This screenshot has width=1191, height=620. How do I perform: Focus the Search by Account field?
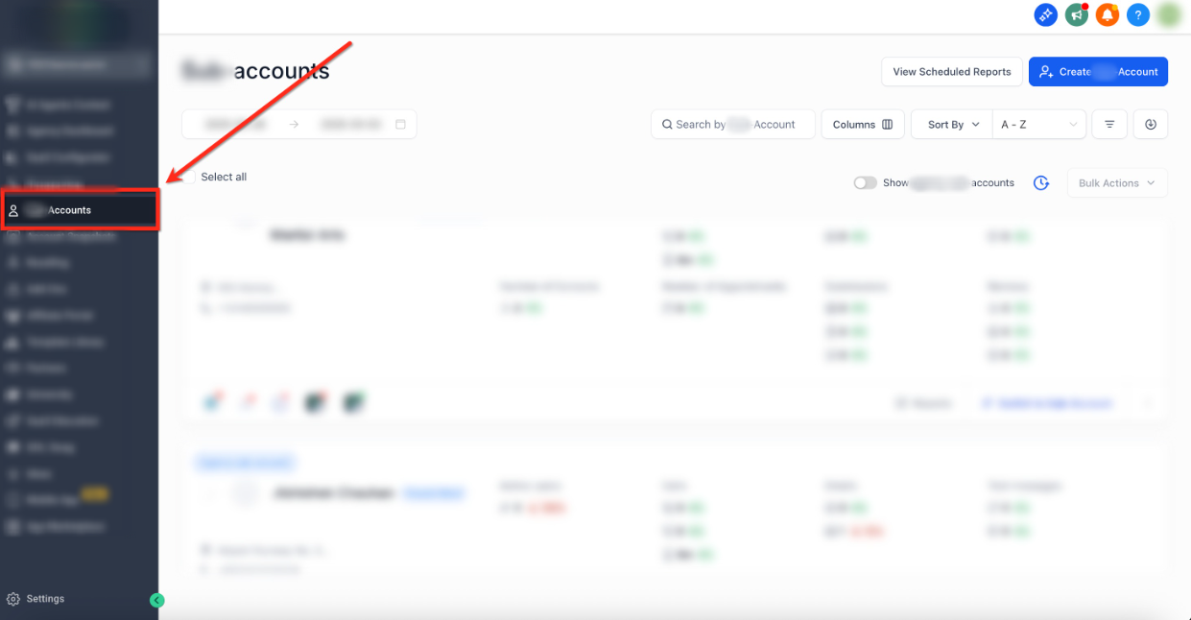click(x=733, y=124)
